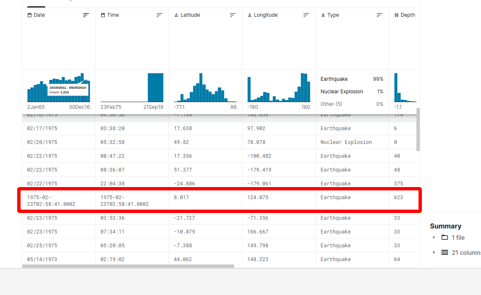Open the filter icon for the Time column
The image size is (481, 295).
point(159,15)
